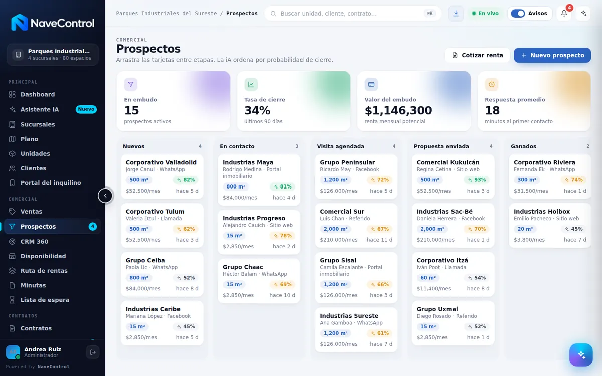Viewport: 602px width, 376px height.
Task: Open the Corporativo Tulum card
Action: click(162, 226)
